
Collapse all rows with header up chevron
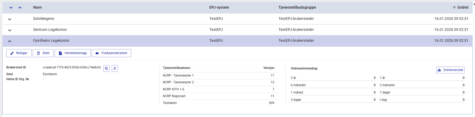tap(20, 8)
